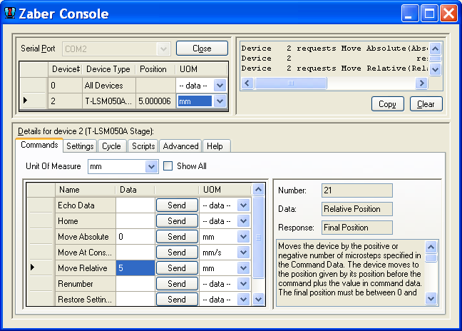Open the Unit Of Measure dropdown
462x331 pixels.
coord(151,166)
